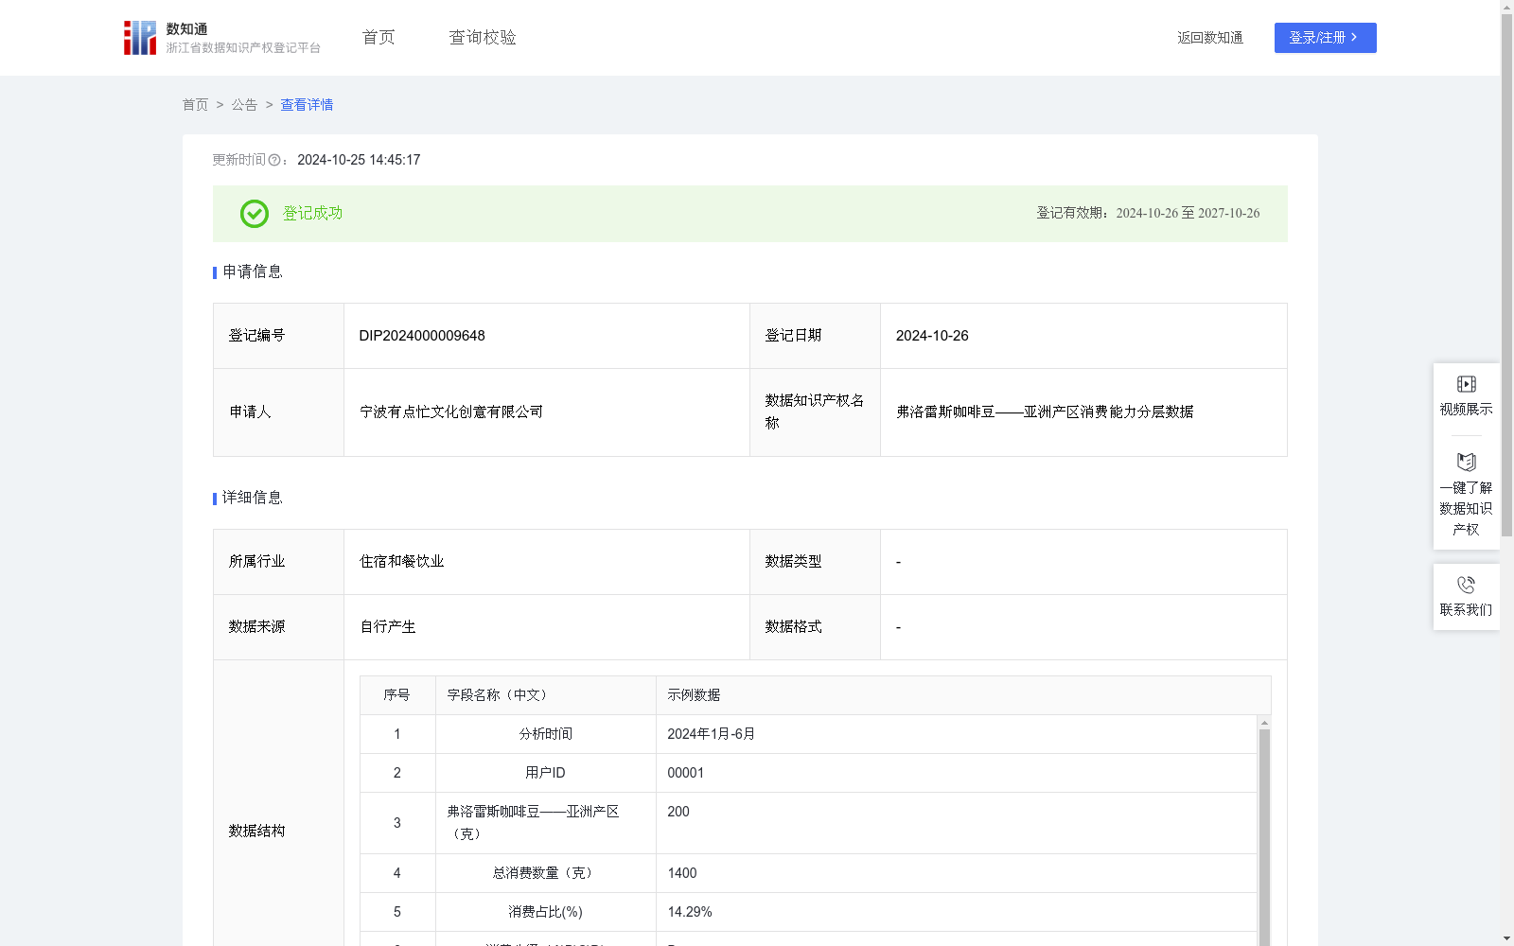Screen dimensions: 1514x946
Task: Click the scroll-down arrow of the page scrollbar
Action: point(1506,939)
